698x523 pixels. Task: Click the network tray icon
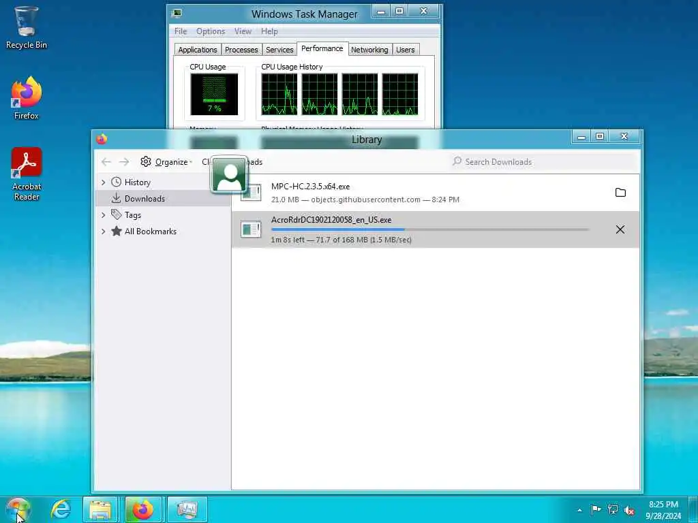pos(613,509)
